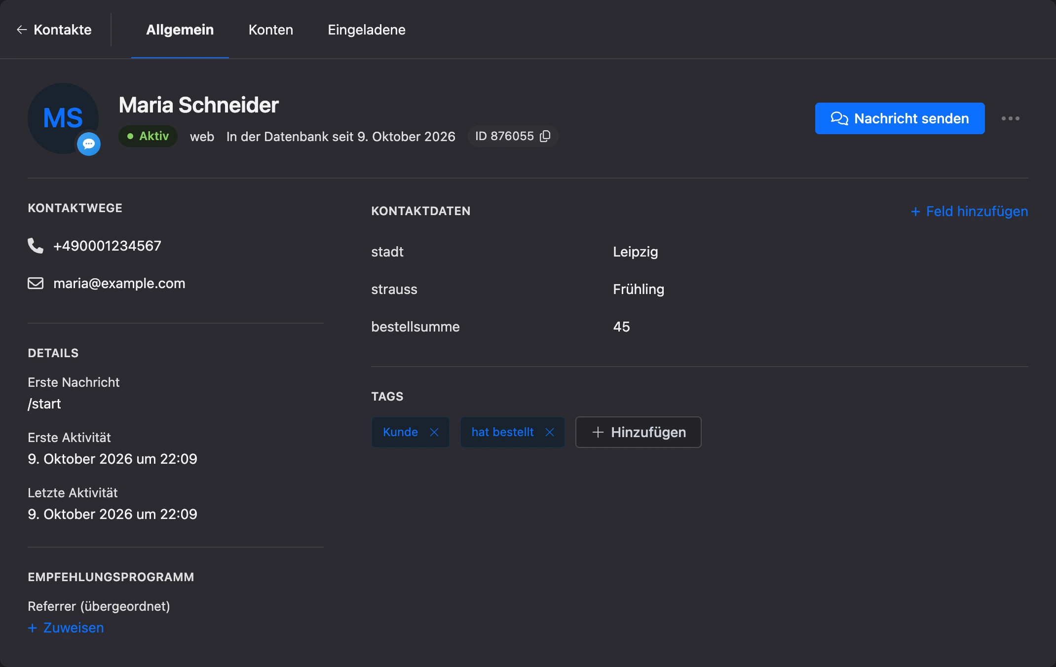The width and height of the screenshot is (1056, 667).
Task: Switch to the Eingeladene tab
Action: point(367,30)
